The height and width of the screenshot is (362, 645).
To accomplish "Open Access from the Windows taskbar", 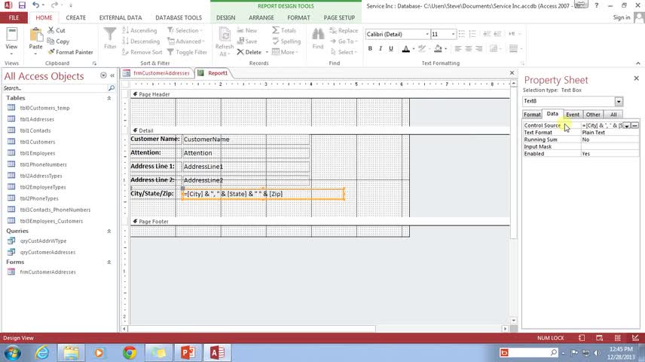I will pyautogui.click(x=218, y=352).
